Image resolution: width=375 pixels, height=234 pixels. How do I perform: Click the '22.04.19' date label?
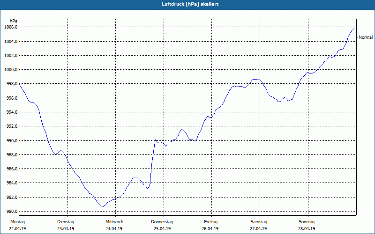pos(17,229)
